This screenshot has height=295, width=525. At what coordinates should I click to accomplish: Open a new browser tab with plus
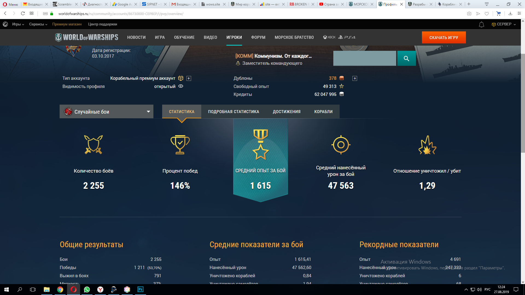(469, 4)
